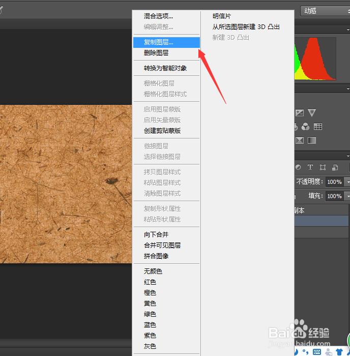Select the 副本 layer row
350x356 pixels.
(x=322, y=210)
